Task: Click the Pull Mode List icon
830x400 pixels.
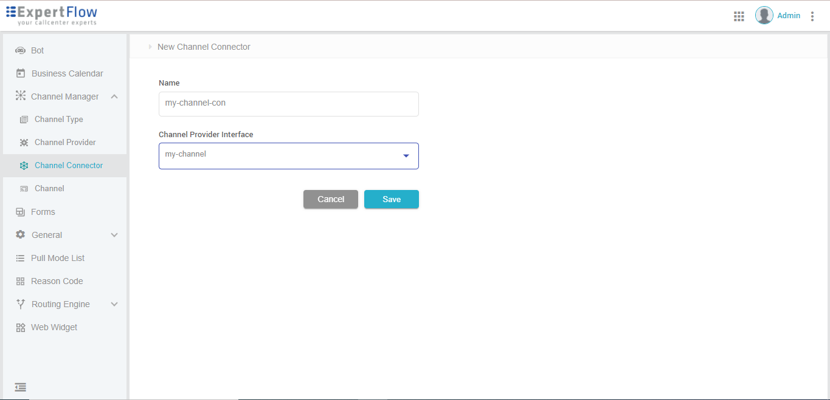Action: click(20, 258)
